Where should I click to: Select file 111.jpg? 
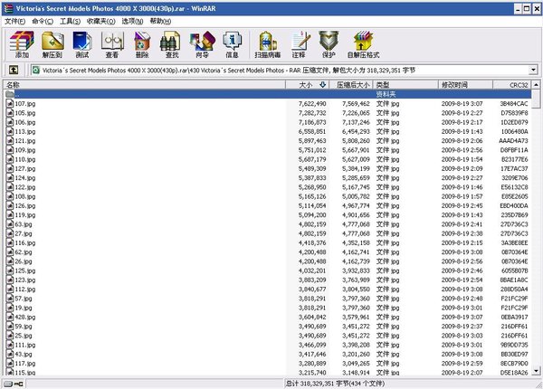coord(25,345)
